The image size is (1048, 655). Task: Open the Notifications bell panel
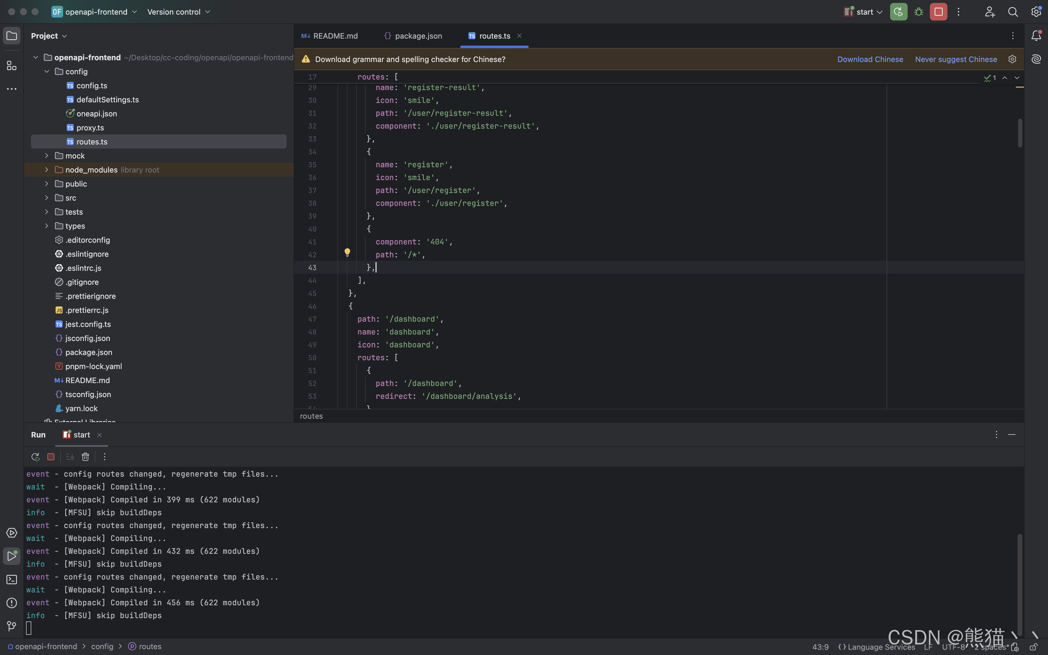pyautogui.click(x=1036, y=35)
